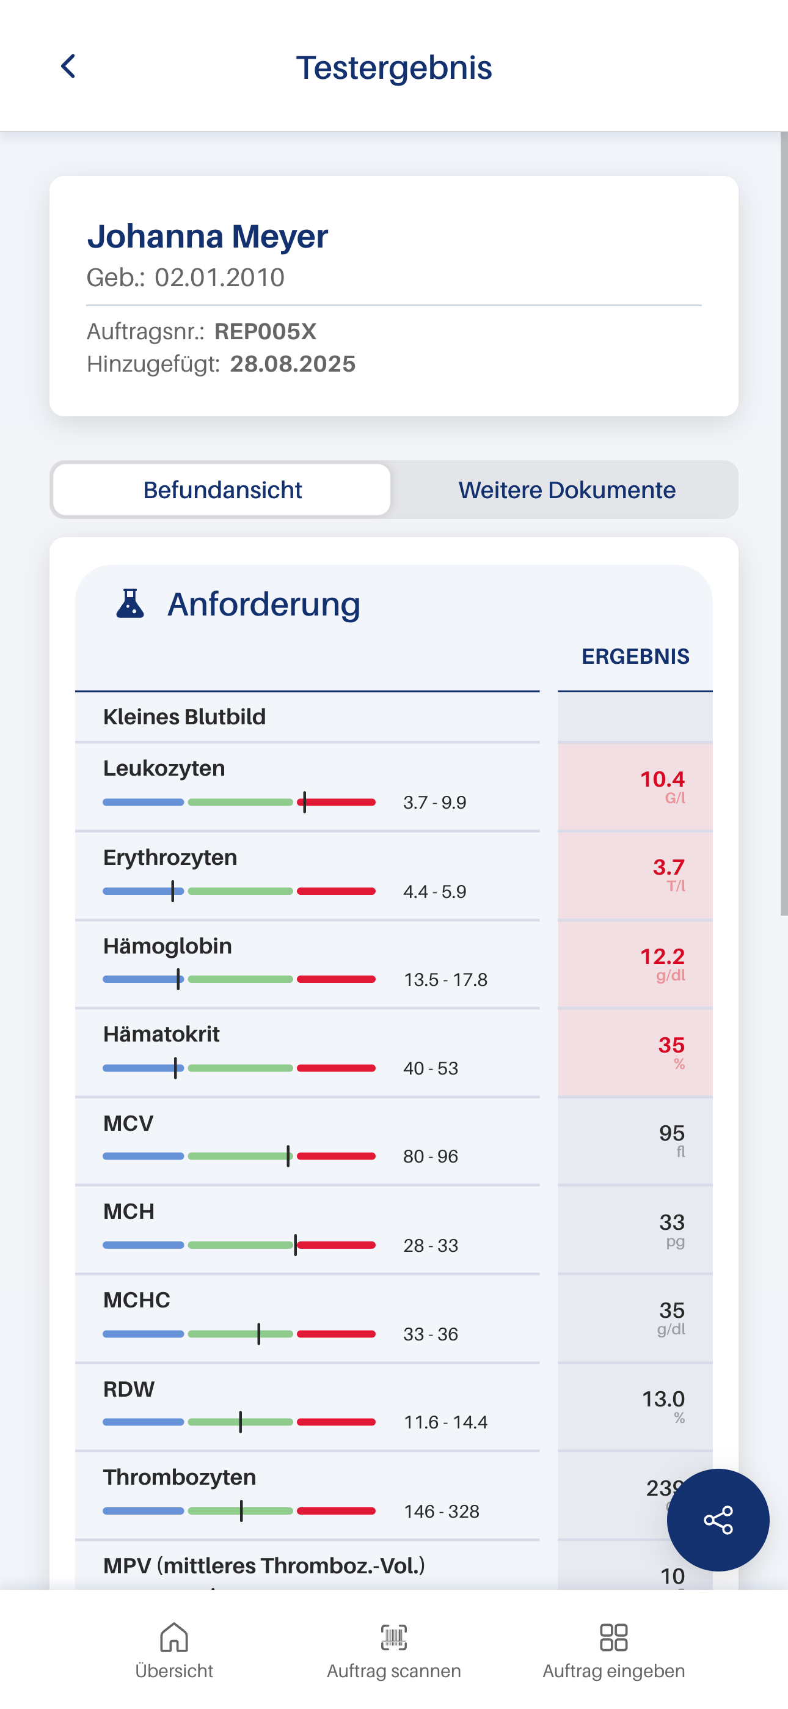Tap the Auftrag scannen barcode icon
Image resolution: width=788 pixels, height=1709 pixels.
click(x=394, y=1637)
